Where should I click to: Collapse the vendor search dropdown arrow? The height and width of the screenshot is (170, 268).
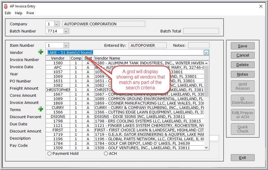tap(206, 53)
